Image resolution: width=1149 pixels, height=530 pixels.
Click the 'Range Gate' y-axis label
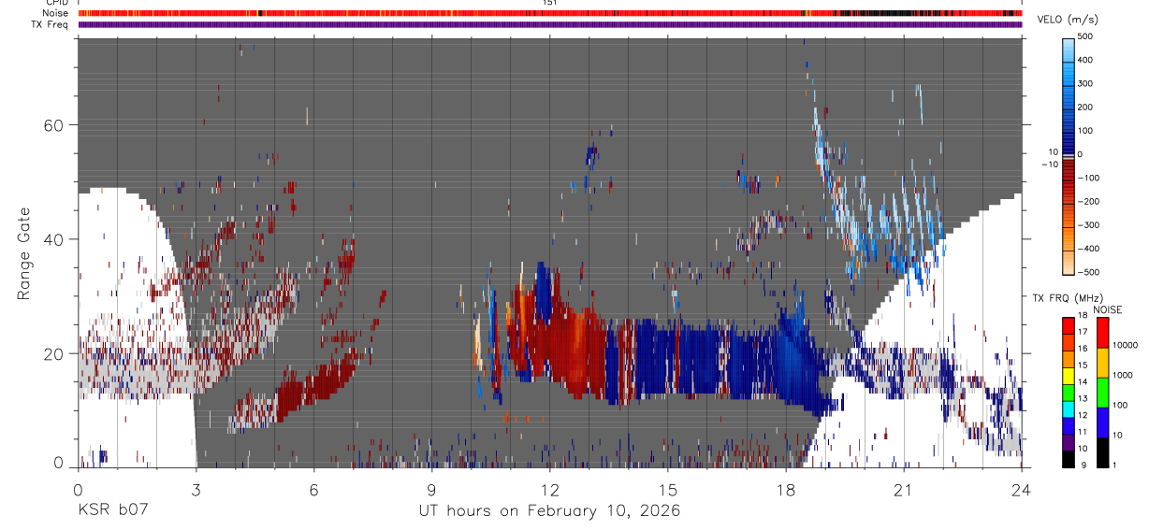tap(25, 251)
